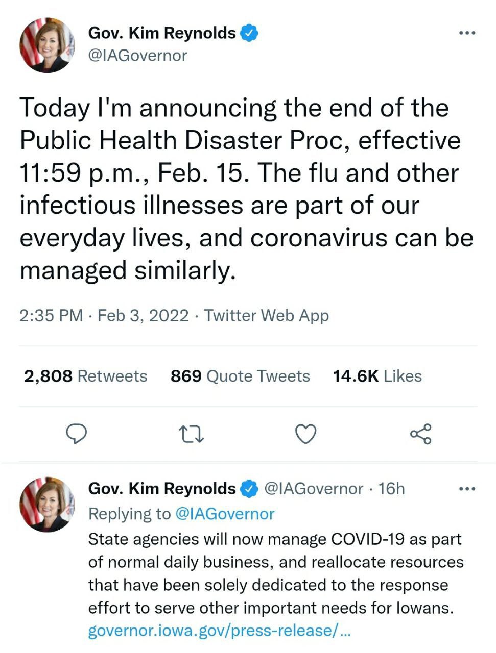Screen dimensions: 496x653
Task: Click the 16h timestamp on reply tweet
Action: [392, 489]
